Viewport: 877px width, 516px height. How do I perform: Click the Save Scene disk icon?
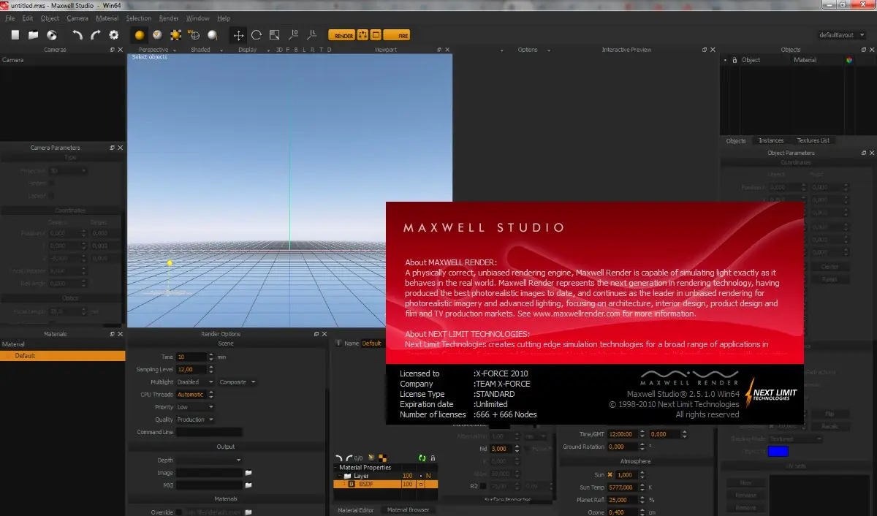click(52, 34)
